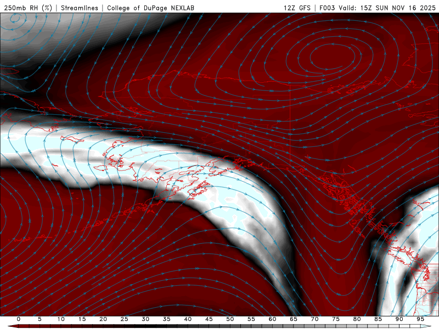Click the 55 label on the color scale
439x329 pixels.
click(x=251, y=319)
